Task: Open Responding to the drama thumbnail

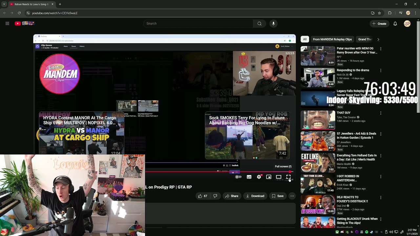Action: (318, 77)
